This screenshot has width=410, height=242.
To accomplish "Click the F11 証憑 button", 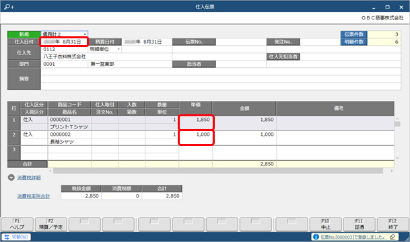I will coord(360,225).
